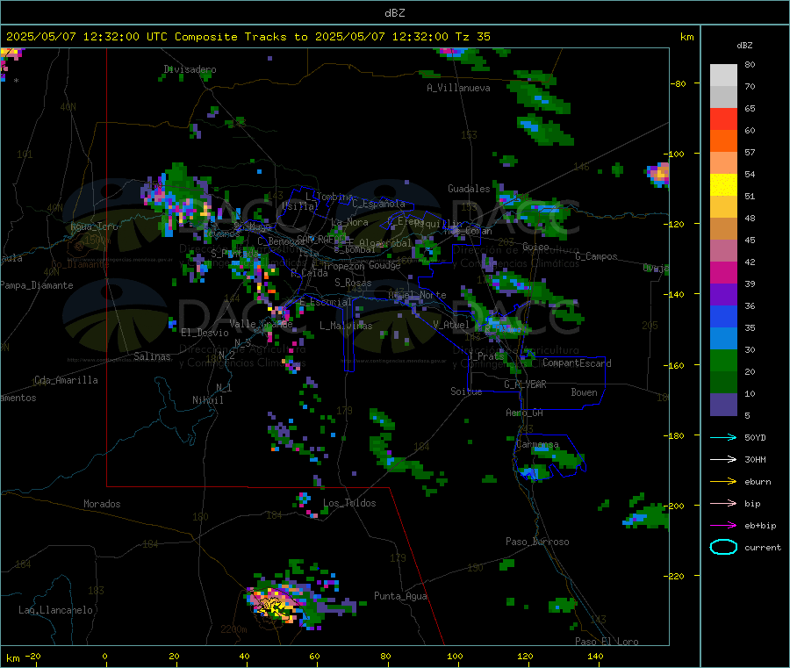790x668 pixels.
Task: Select the light blue 30–35 dBZ swatch
Action: coord(723,339)
